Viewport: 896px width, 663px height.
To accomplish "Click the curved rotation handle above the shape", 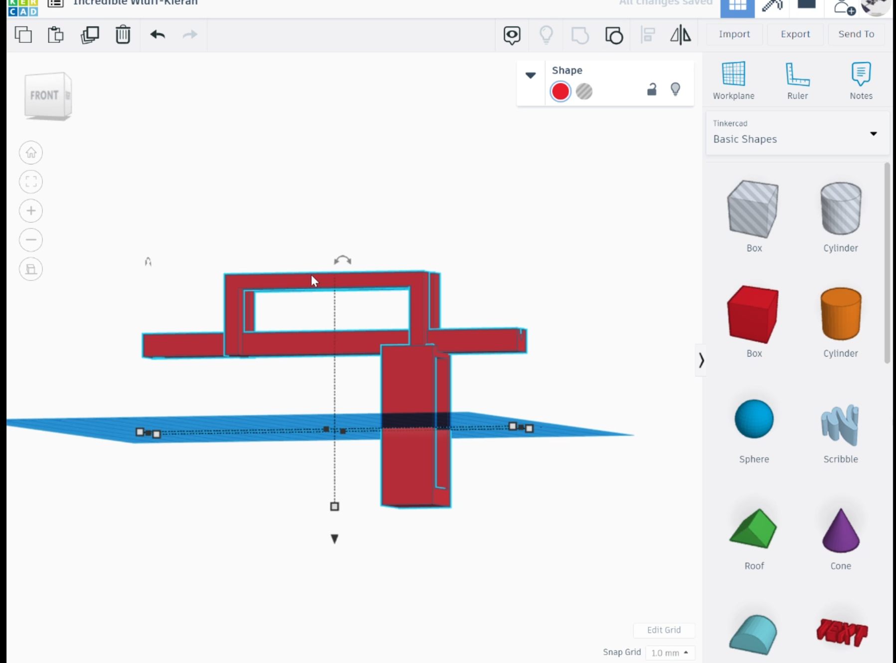I will 343,260.
